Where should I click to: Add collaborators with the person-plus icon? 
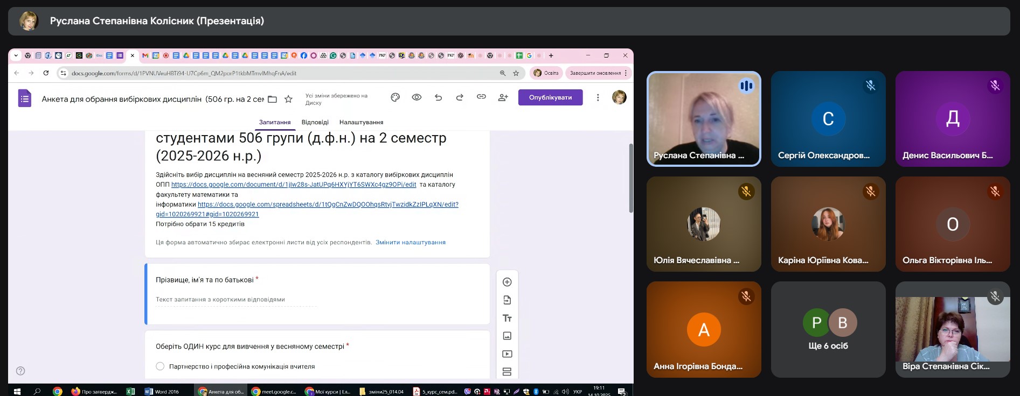pos(503,97)
